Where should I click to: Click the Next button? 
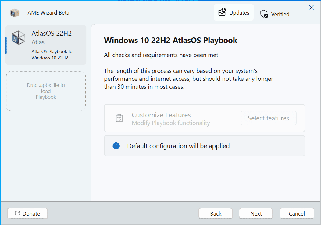[x=256, y=213]
